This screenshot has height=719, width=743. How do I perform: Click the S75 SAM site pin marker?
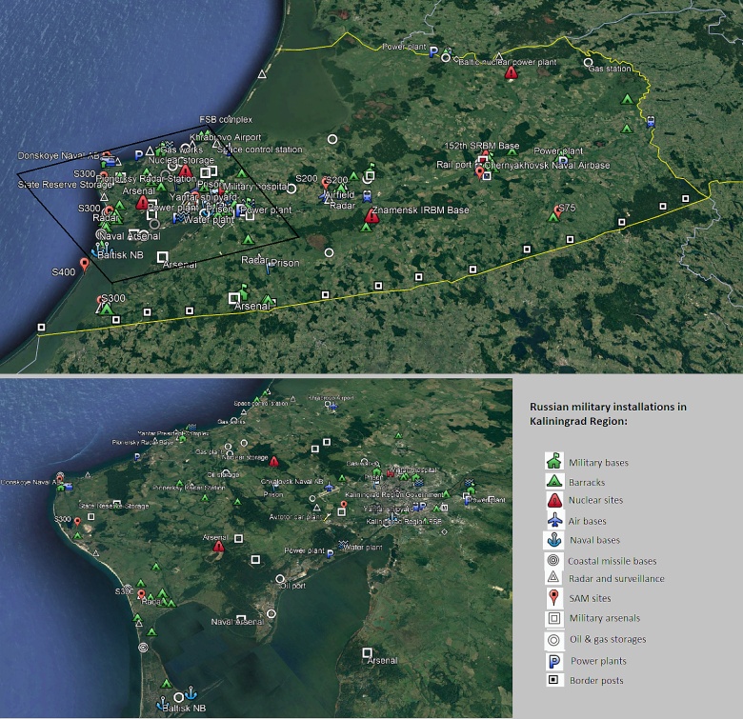557,210
